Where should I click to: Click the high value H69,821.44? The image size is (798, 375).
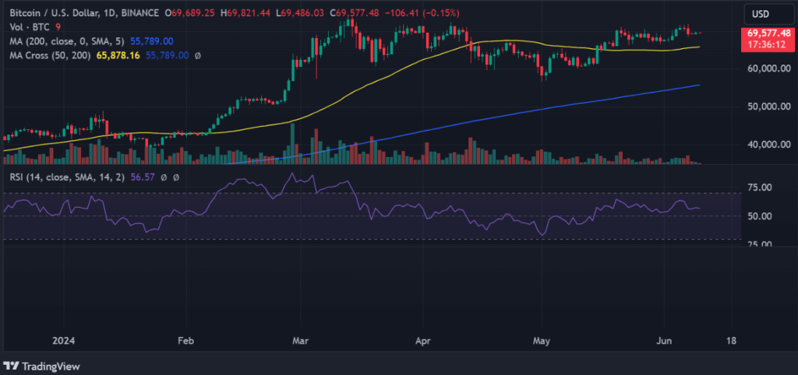tap(246, 12)
